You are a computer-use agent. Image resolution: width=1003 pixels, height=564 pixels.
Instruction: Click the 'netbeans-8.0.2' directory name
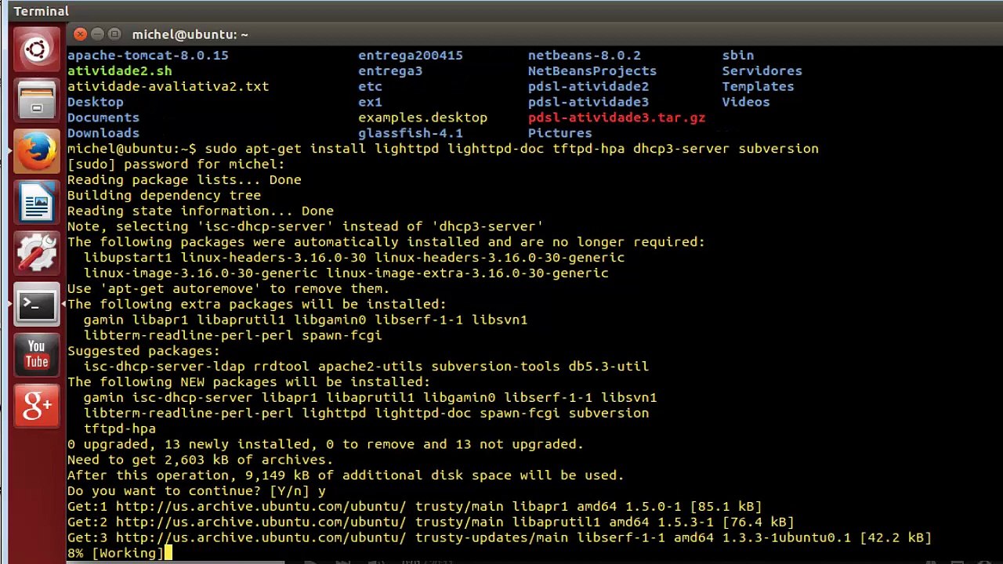tap(584, 56)
